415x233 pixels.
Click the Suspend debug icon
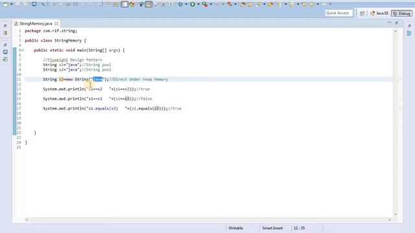61,5
